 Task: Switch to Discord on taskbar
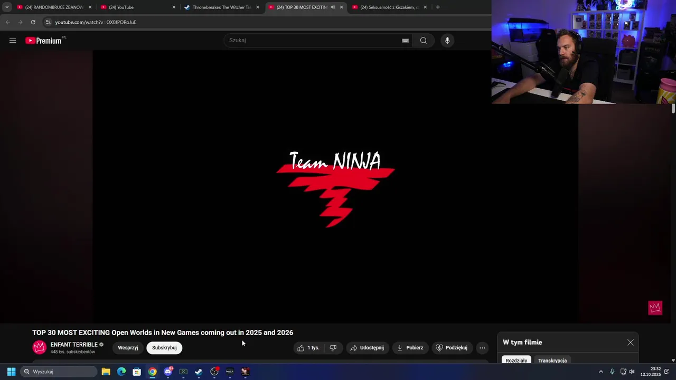[x=168, y=372]
